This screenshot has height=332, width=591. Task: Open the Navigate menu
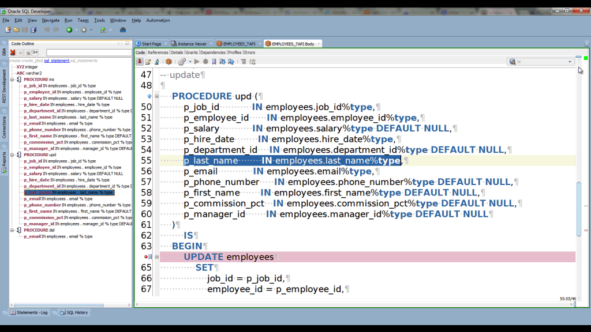click(x=50, y=20)
